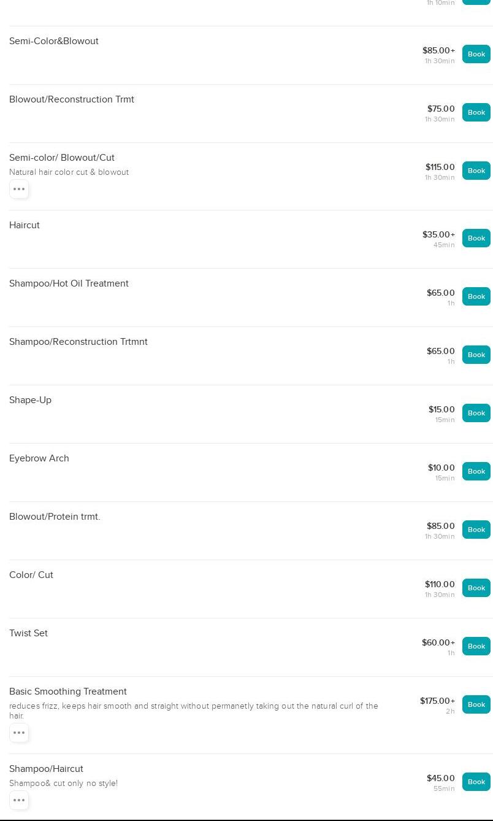Book Blowout/Protein trmt. appointment
This screenshot has width=493, height=821.
pyautogui.click(x=476, y=530)
